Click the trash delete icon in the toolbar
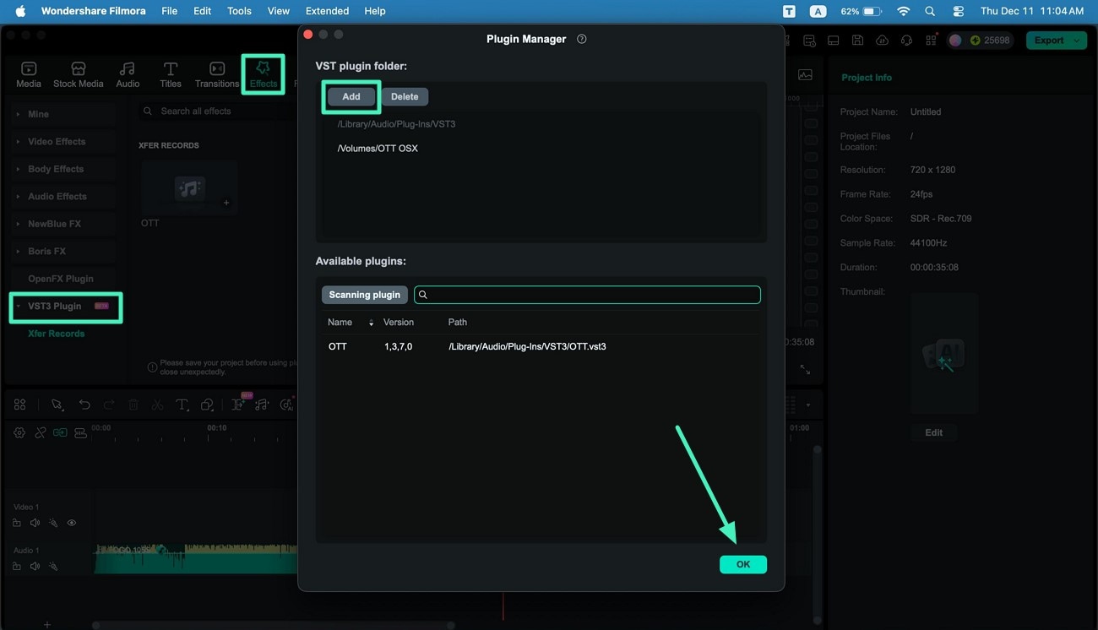 (x=133, y=405)
